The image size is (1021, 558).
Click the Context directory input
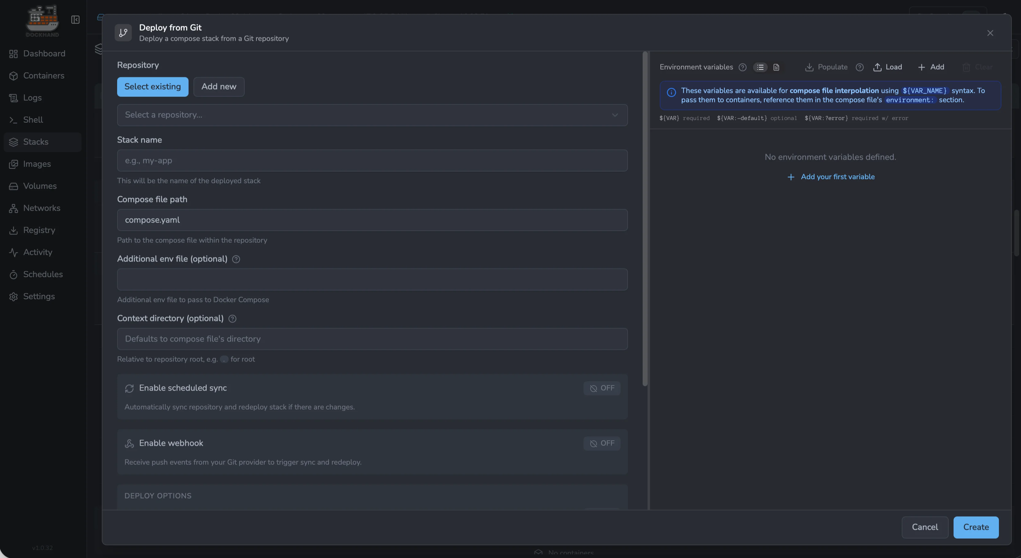(x=372, y=339)
